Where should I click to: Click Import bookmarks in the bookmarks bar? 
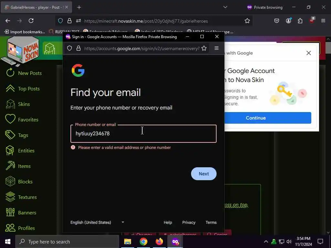coord(25,32)
